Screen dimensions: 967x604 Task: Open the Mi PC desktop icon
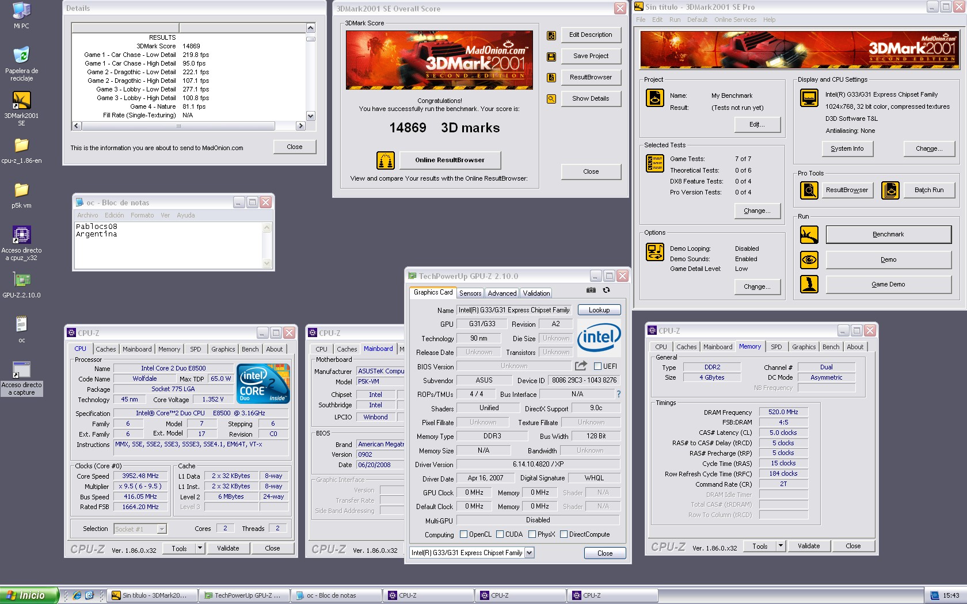pos(21,11)
